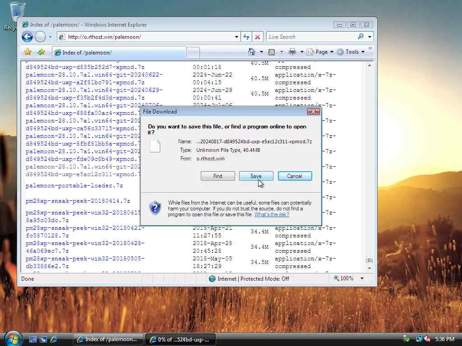Click the Refresh page icon
462x346 pixels.
point(246,37)
